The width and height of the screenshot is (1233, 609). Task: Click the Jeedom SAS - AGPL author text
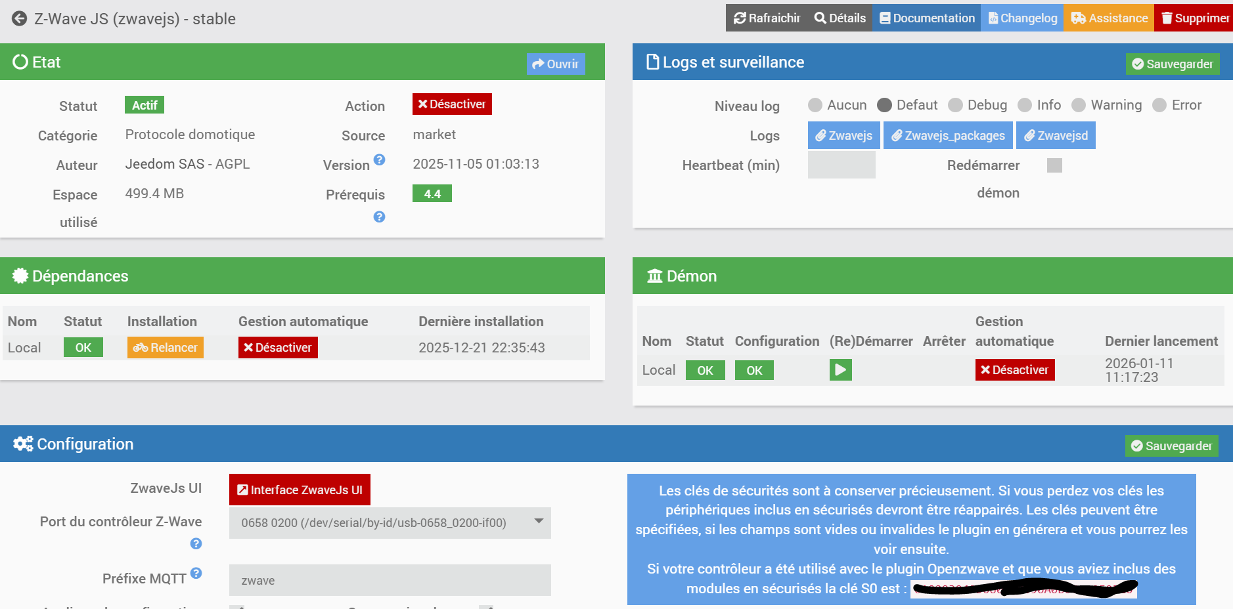[188, 164]
